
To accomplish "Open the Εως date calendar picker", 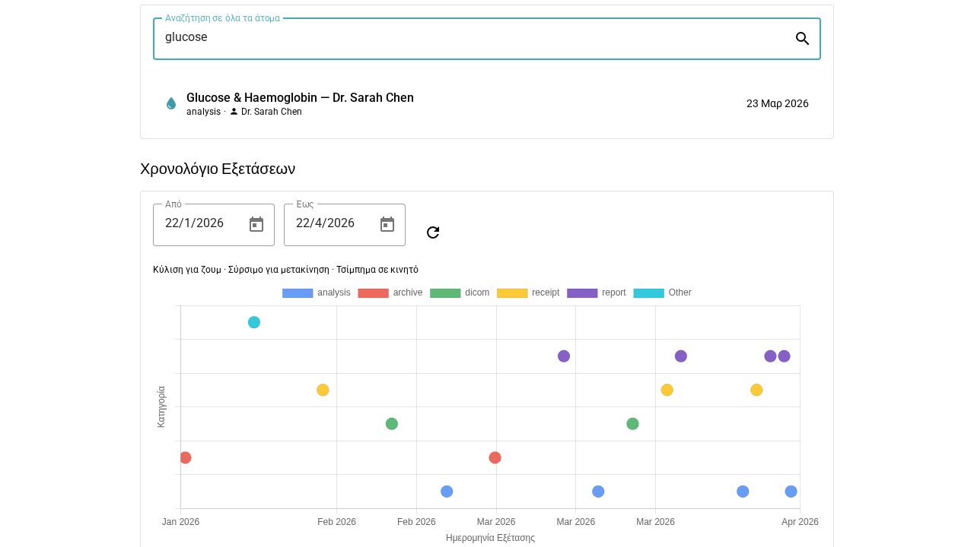I will tap(387, 224).
